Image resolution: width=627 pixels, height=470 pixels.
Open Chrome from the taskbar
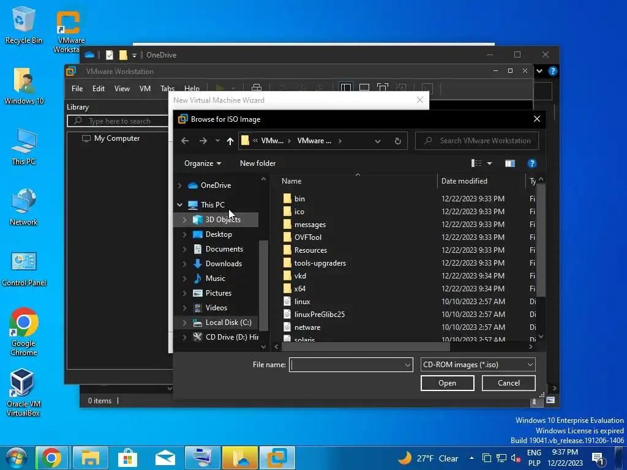coord(51,458)
